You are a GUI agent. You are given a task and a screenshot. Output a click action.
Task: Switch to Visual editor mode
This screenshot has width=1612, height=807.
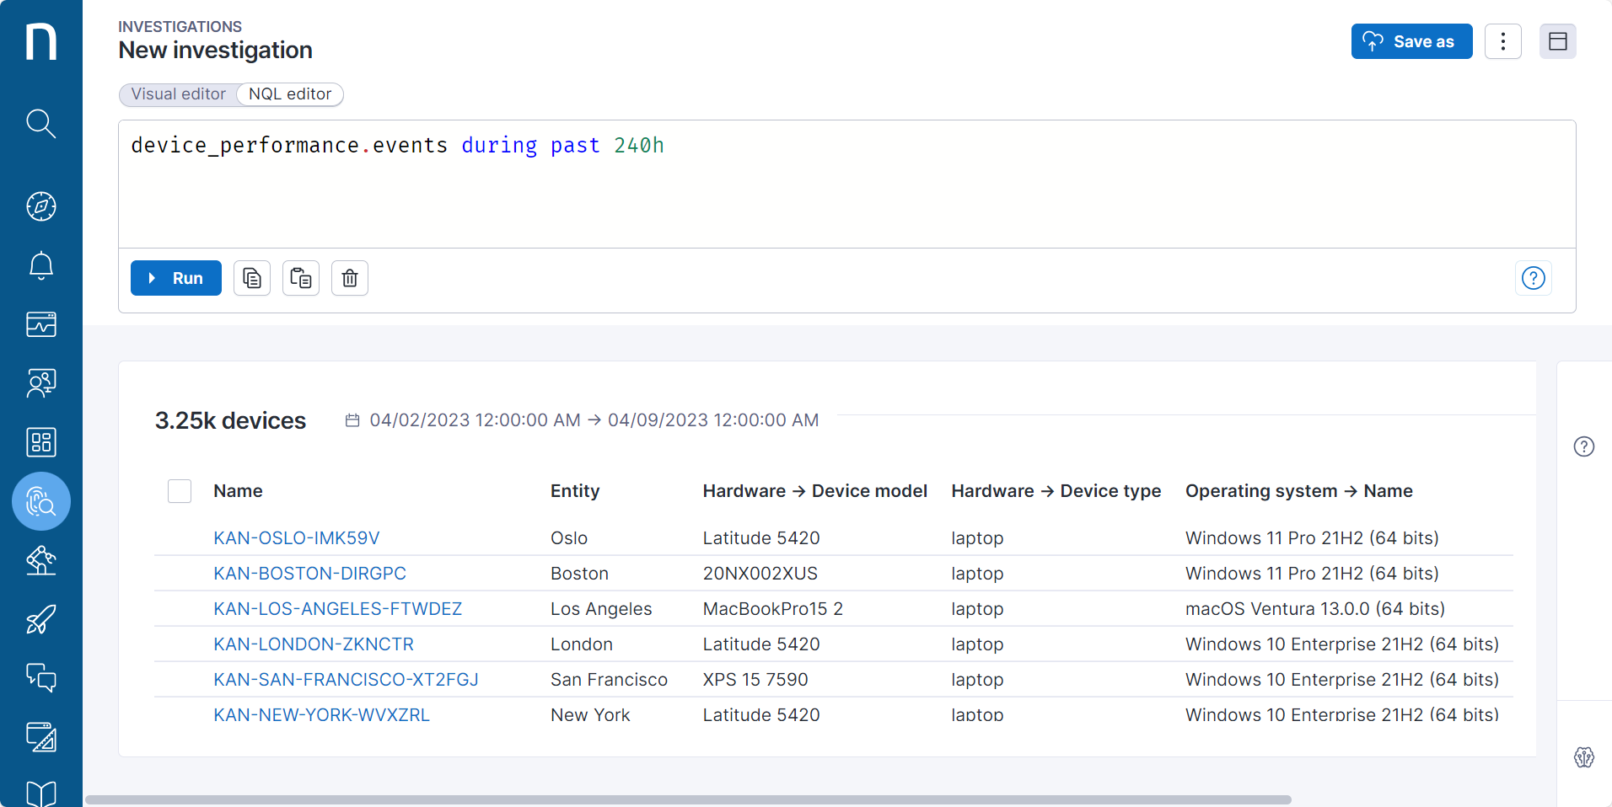click(179, 94)
